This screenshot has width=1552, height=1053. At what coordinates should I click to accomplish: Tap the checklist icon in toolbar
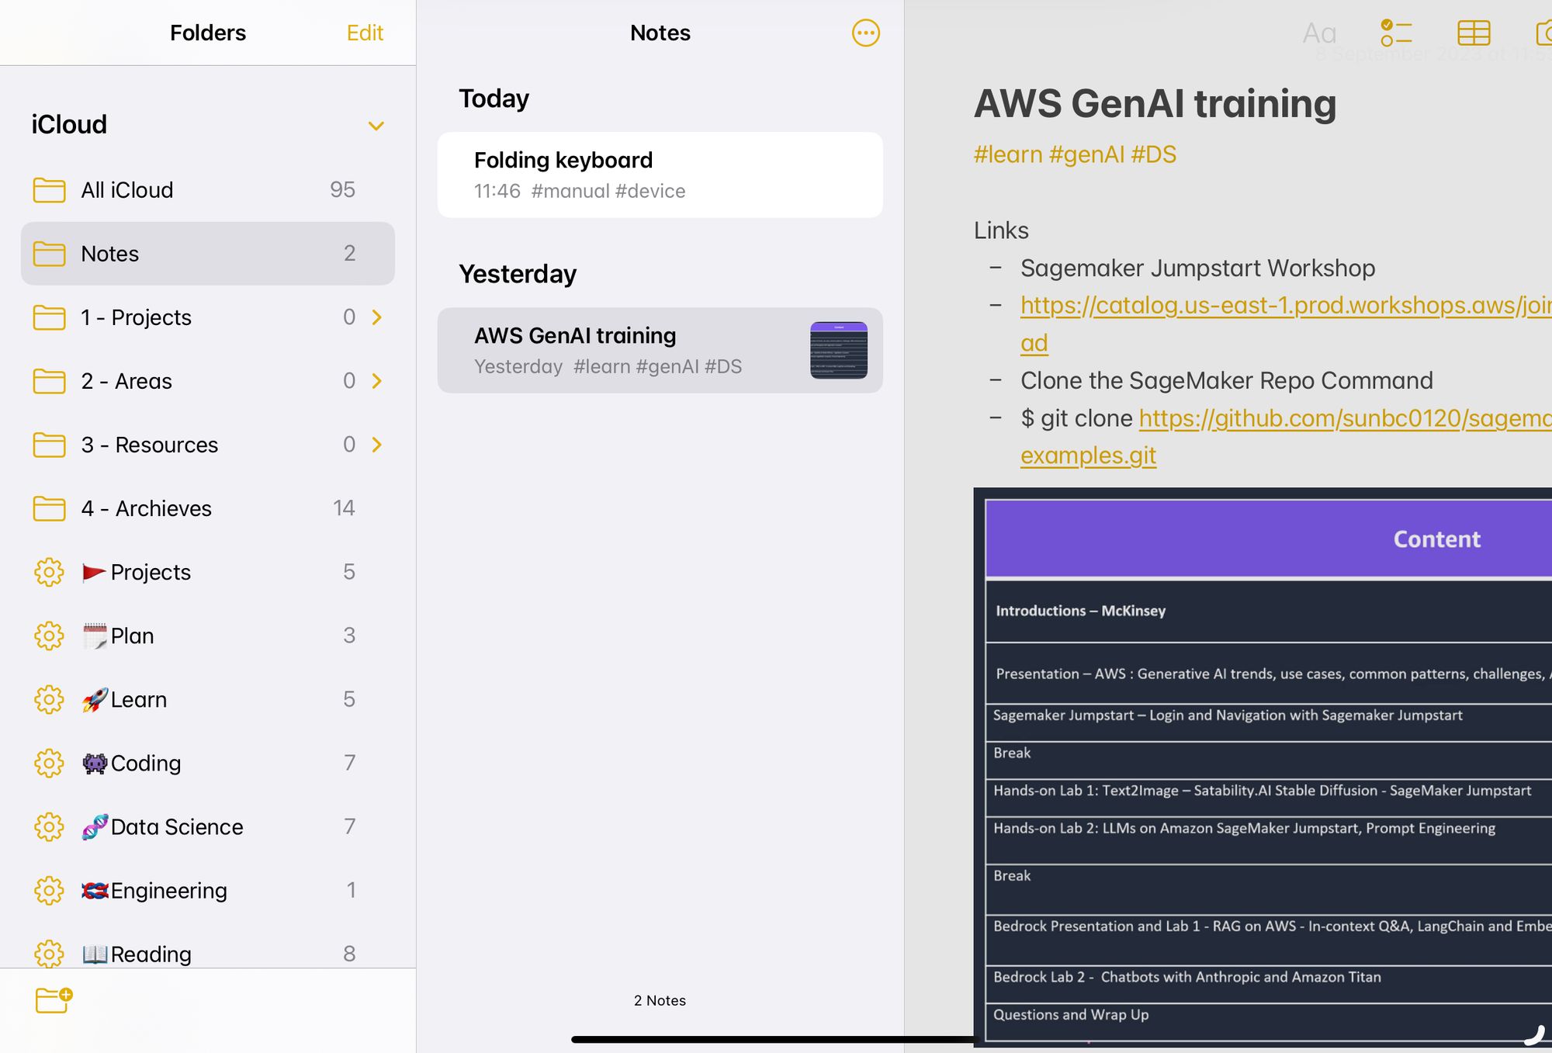pos(1395,33)
